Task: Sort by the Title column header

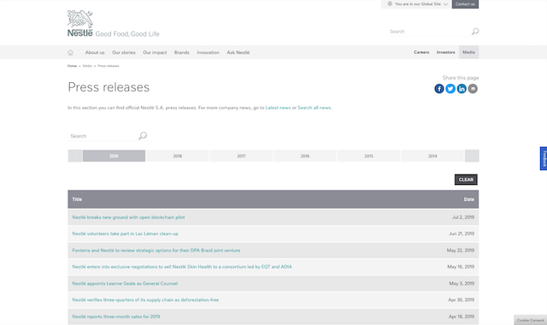Action: 77,199
